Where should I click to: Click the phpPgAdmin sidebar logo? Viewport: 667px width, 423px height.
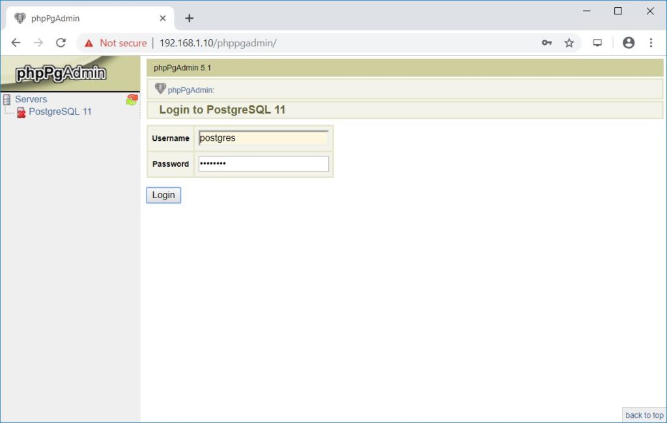61,73
